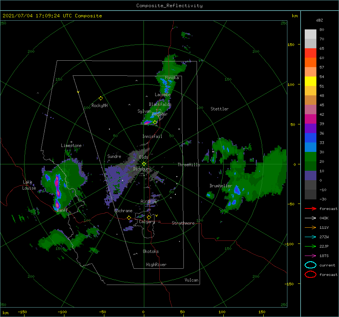The width and height of the screenshot is (339, 317).
Task: Click the Cochrane city label
Action: [123, 211]
